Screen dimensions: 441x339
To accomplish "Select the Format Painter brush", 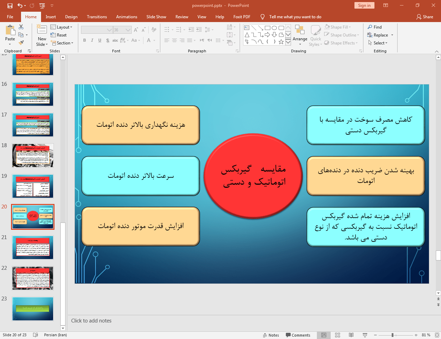I will click(21, 43).
